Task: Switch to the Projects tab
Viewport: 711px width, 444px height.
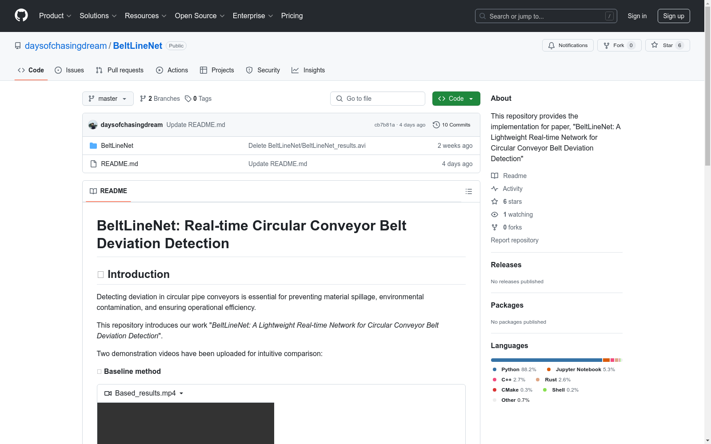Action: point(217,70)
